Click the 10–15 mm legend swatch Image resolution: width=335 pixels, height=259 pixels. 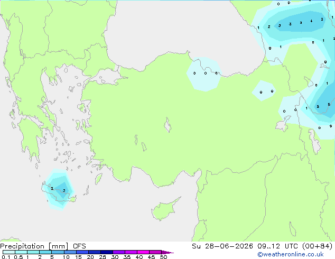(x=70, y=252)
